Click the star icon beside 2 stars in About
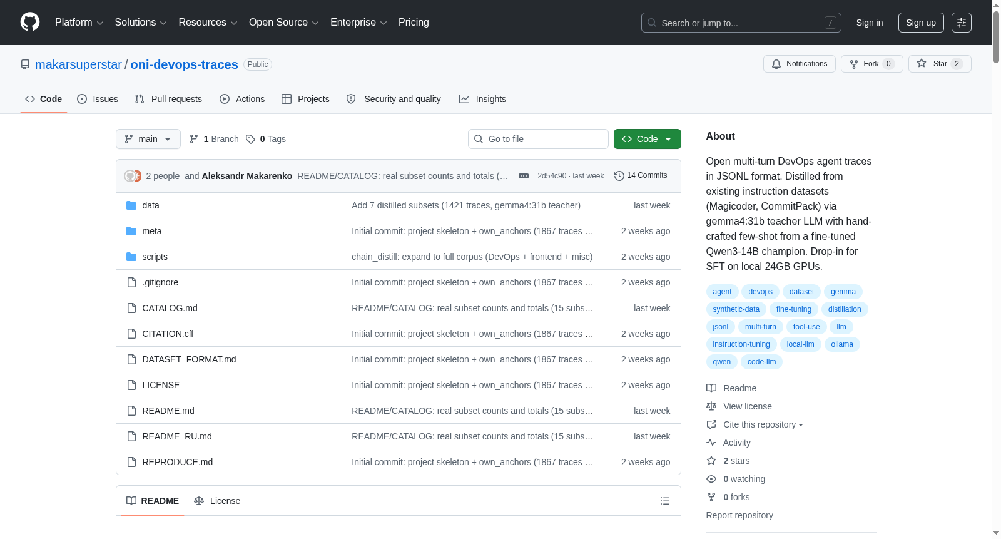 [711, 461]
